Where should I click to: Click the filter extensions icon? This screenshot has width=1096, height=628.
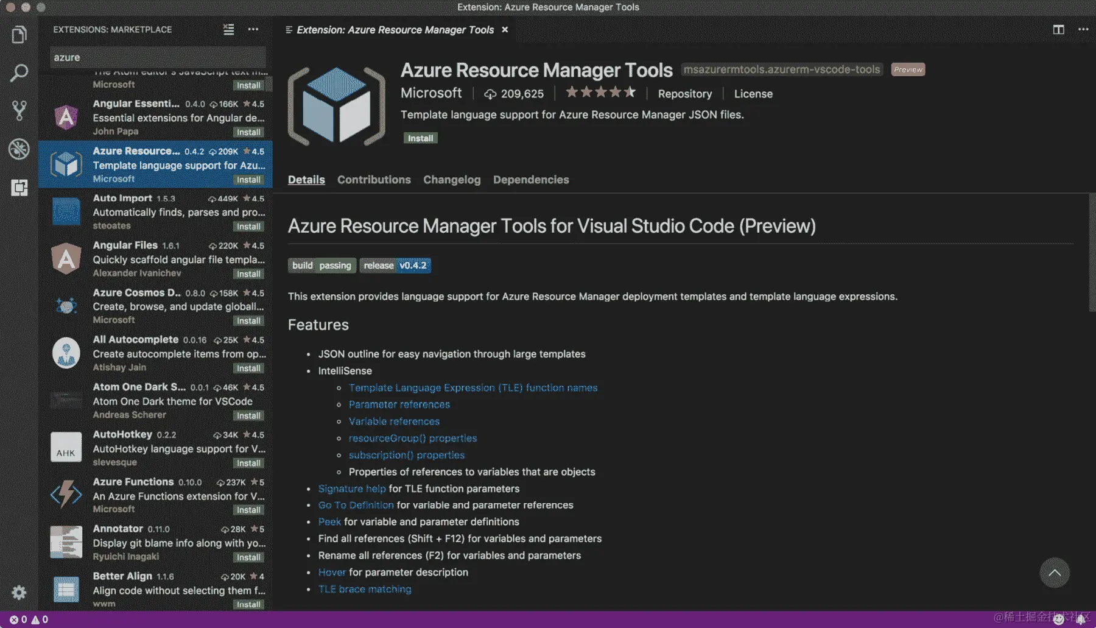pyautogui.click(x=228, y=29)
